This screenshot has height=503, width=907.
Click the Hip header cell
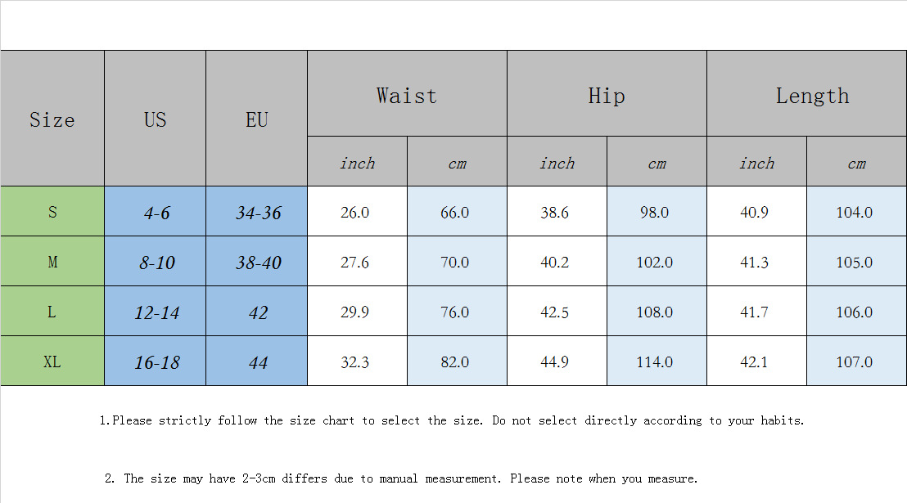pos(607,95)
